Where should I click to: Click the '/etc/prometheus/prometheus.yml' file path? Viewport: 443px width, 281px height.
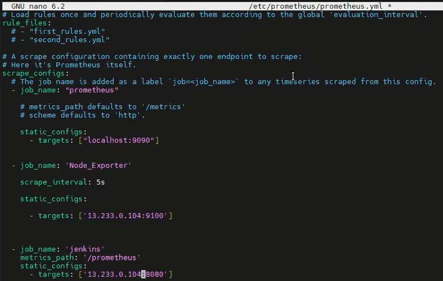click(316, 6)
